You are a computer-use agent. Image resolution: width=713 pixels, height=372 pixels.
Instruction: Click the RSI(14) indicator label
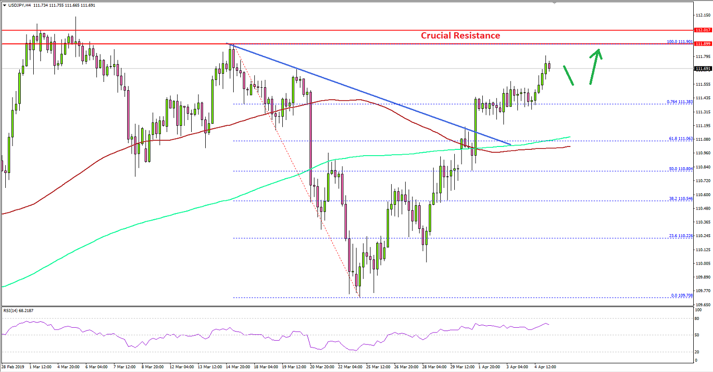point(18,310)
